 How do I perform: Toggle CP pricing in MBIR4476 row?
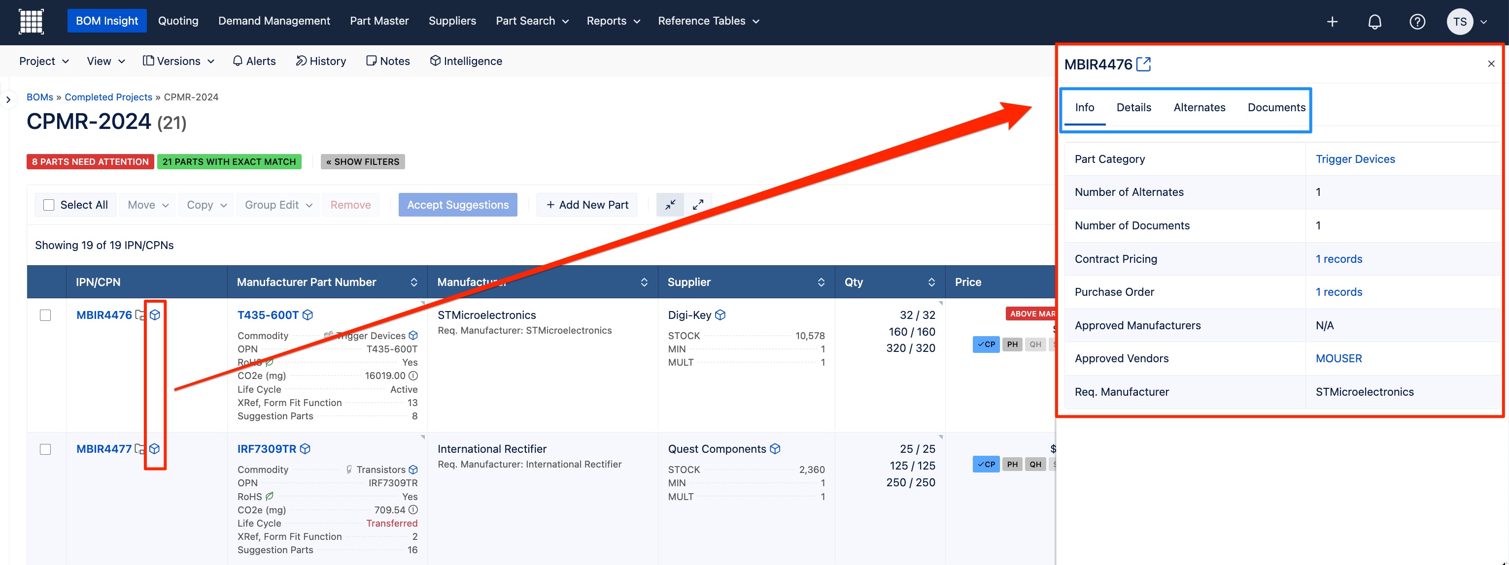tap(986, 345)
